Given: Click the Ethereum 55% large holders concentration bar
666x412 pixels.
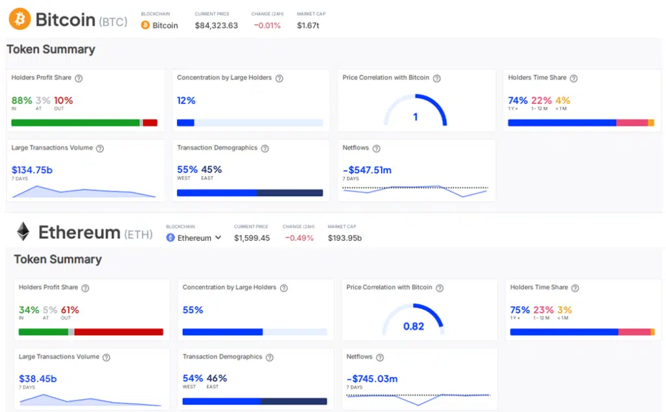Looking at the screenshot, I should [254, 332].
